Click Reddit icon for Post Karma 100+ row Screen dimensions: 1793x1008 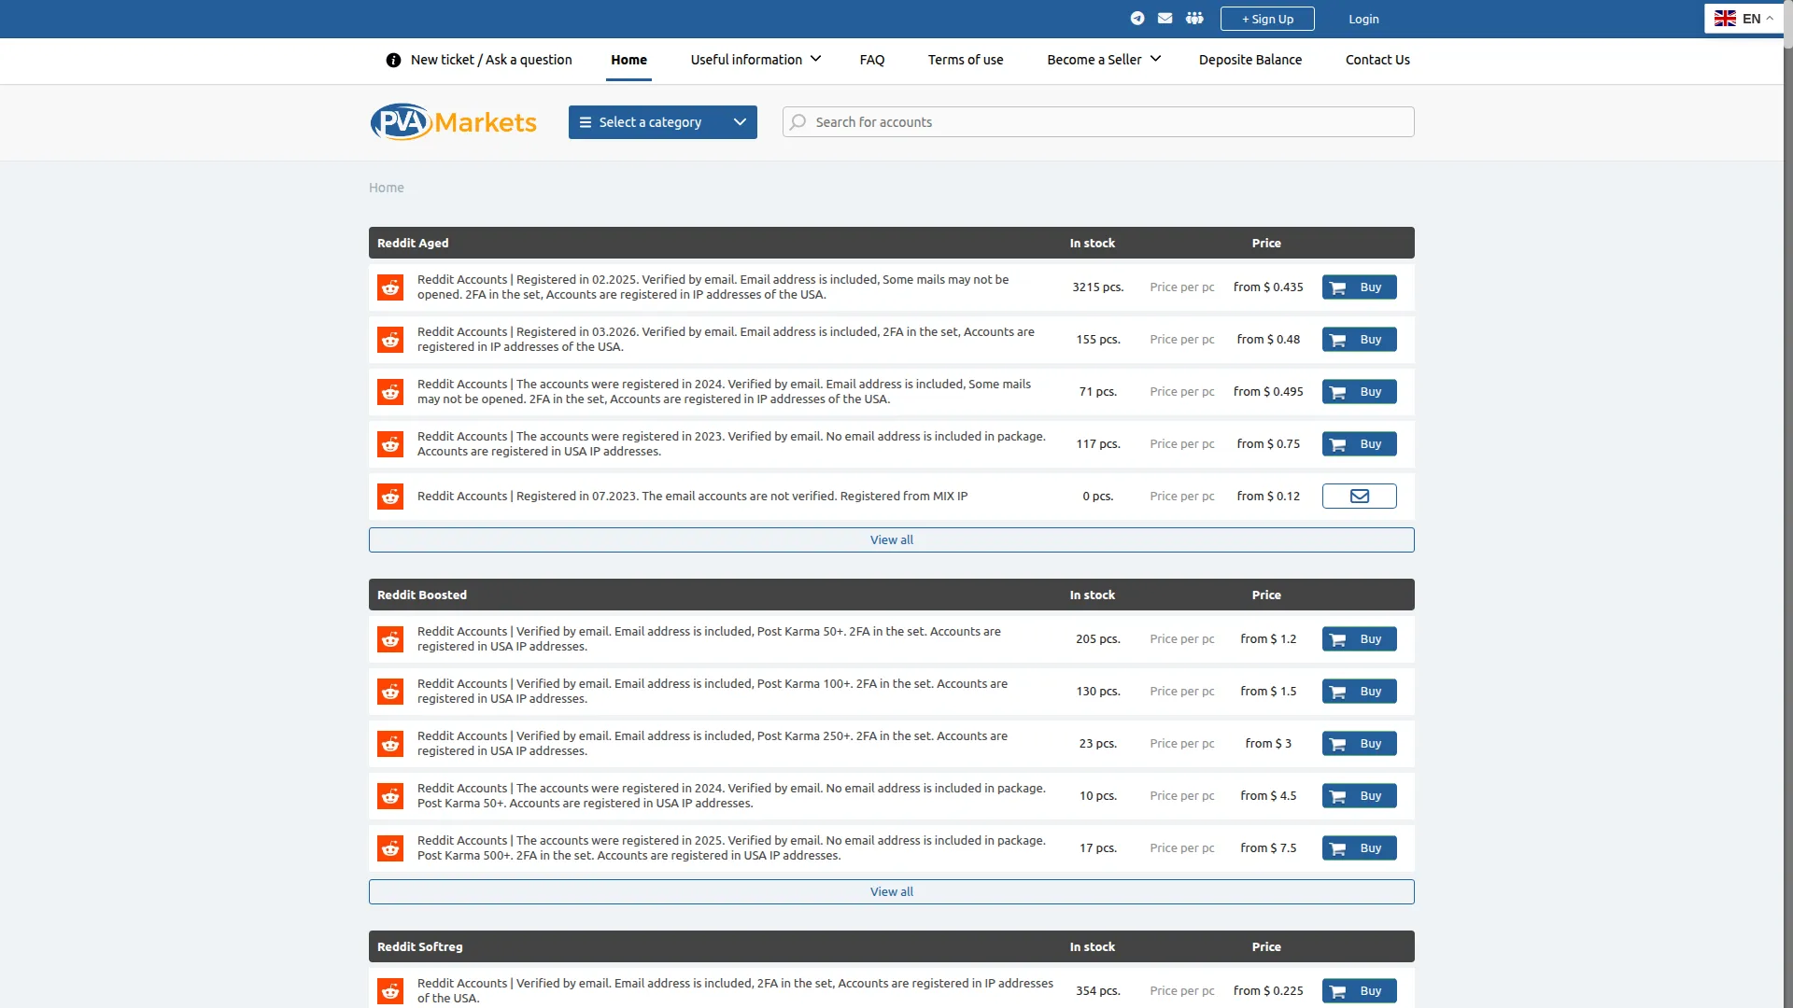tap(390, 692)
